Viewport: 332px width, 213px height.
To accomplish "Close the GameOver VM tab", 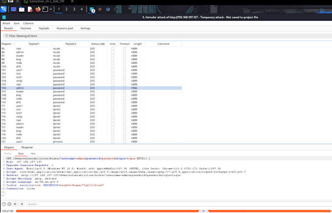I will pyautogui.click(x=72, y=1).
